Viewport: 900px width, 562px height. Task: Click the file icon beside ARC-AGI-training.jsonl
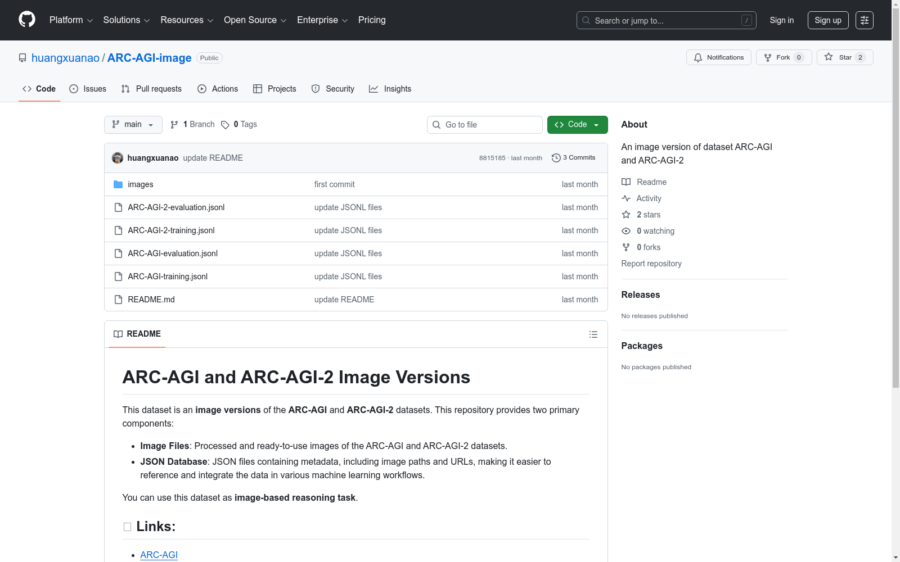coord(118,277)
